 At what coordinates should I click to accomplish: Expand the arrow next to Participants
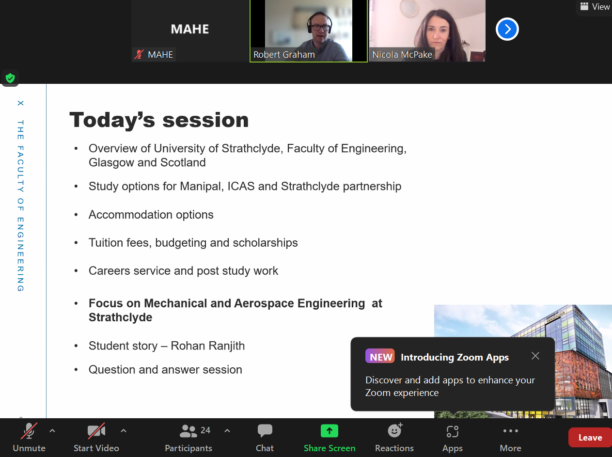pyautogui.click(x=227, y=430)
